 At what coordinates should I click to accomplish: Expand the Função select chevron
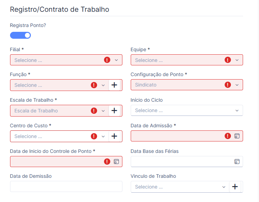(103, 85)
